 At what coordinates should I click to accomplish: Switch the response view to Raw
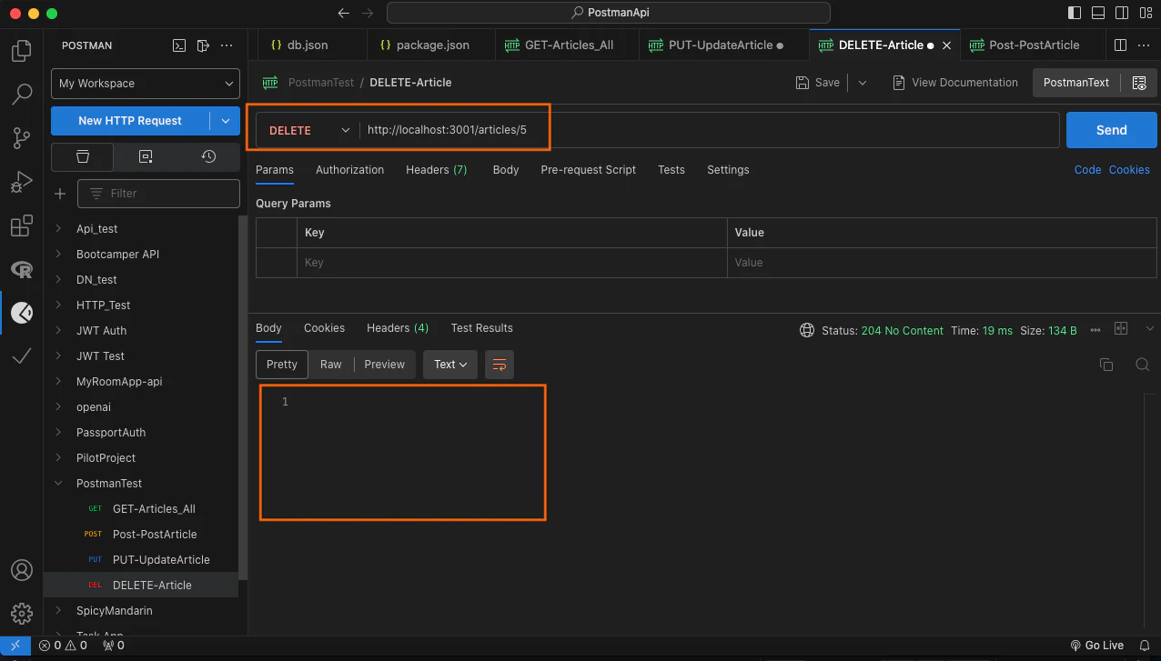click(x=331, y=365)
